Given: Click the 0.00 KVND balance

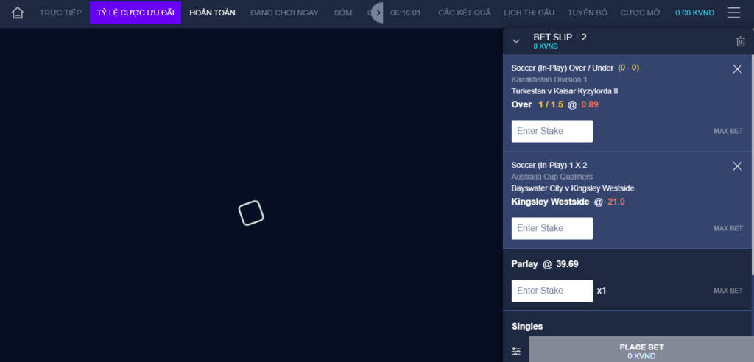Looking at the screenshot, I should (x=694, y=13).
